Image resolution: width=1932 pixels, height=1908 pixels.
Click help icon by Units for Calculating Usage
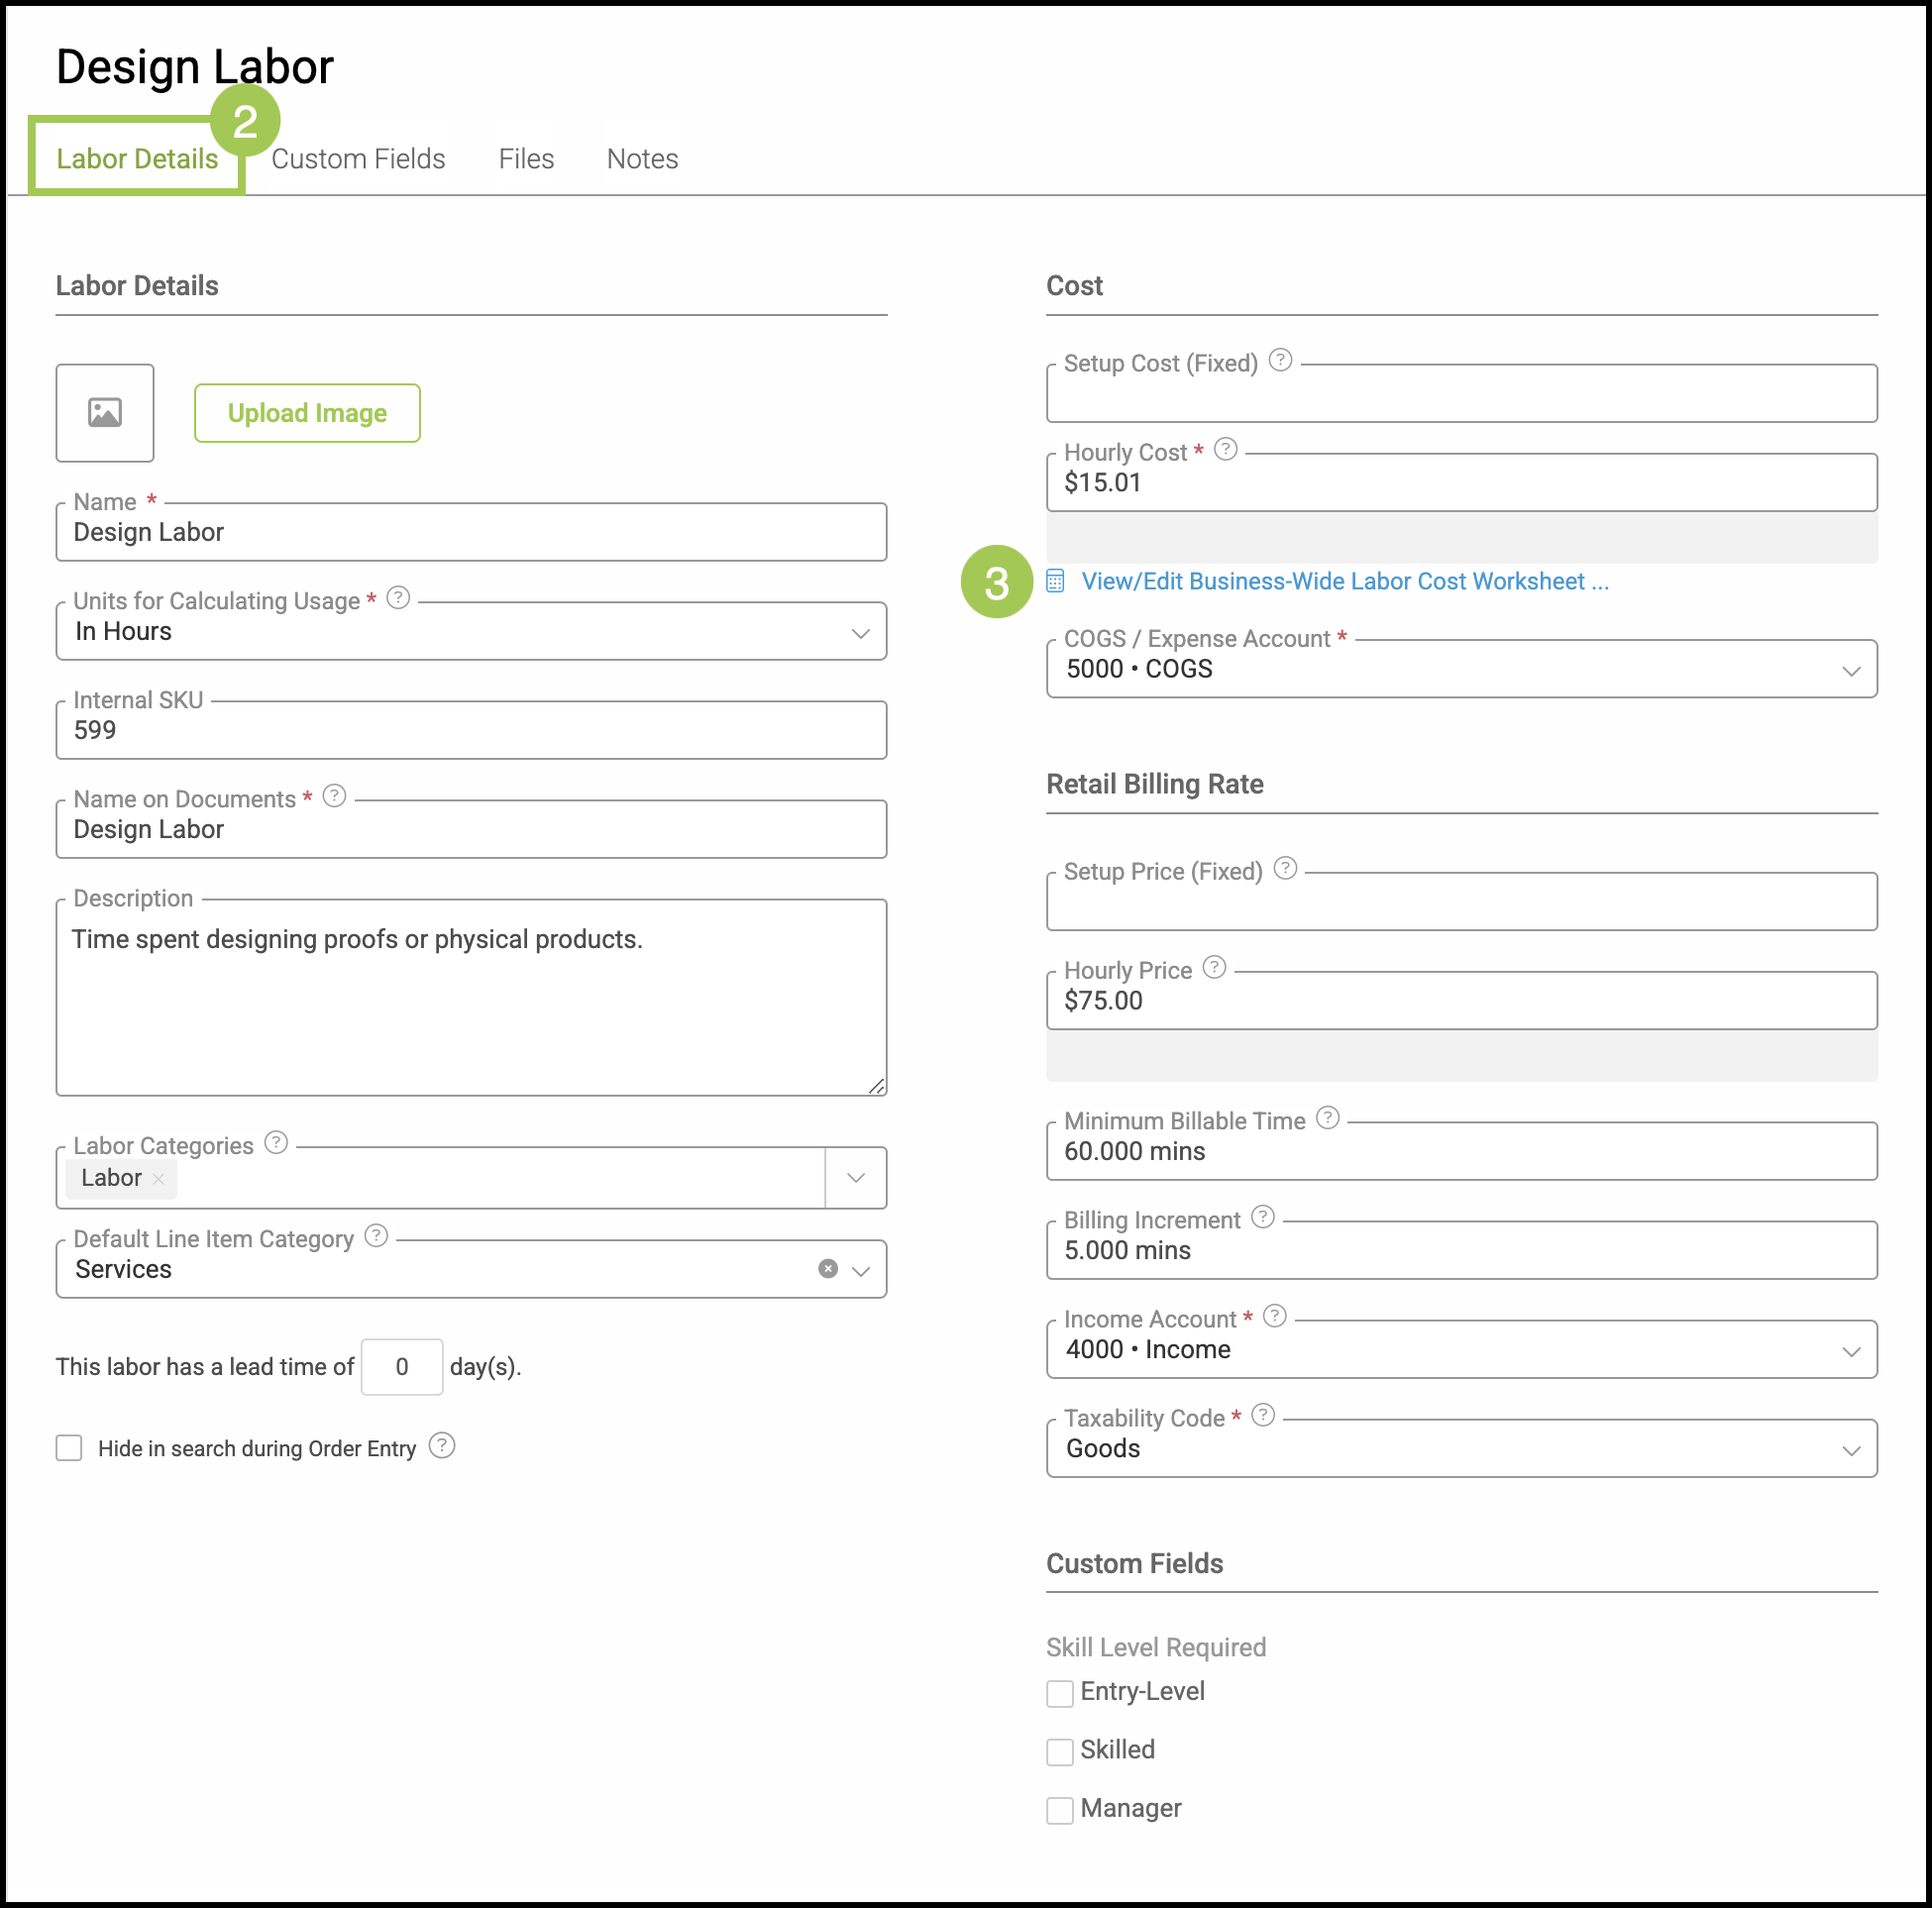(398, 598)
